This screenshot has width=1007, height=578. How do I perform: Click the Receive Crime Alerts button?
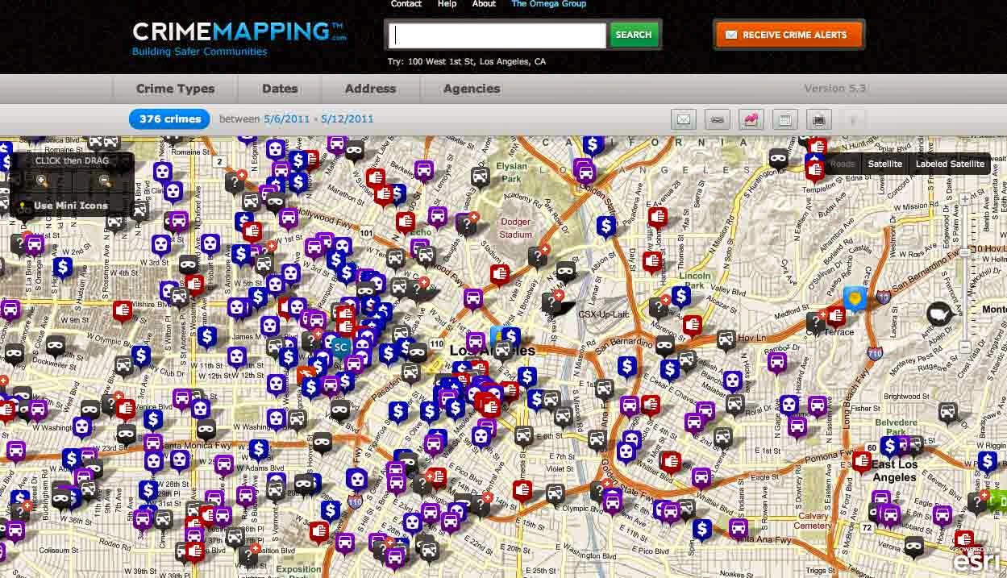point(788,35)
